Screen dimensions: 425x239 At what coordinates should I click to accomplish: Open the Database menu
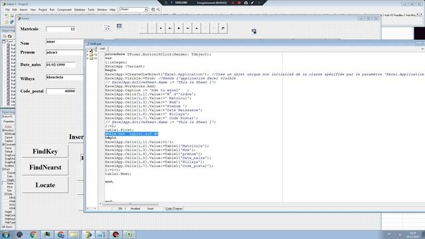(80, 9)
